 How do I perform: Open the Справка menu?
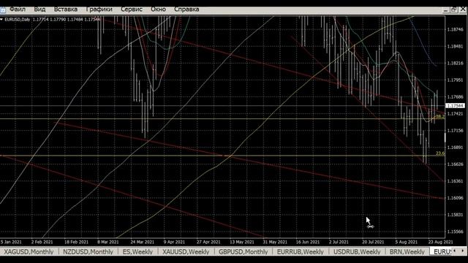tap(186, 9)
